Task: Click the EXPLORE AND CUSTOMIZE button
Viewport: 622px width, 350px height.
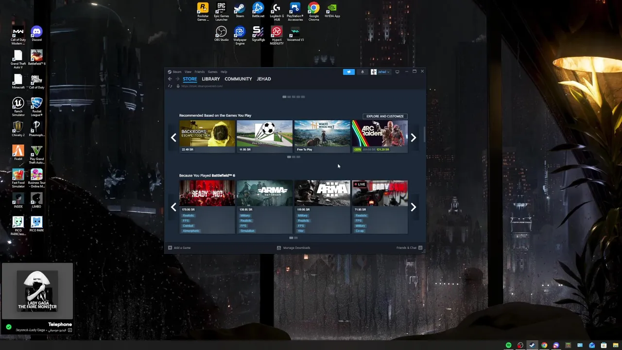Action: point(385,116)
